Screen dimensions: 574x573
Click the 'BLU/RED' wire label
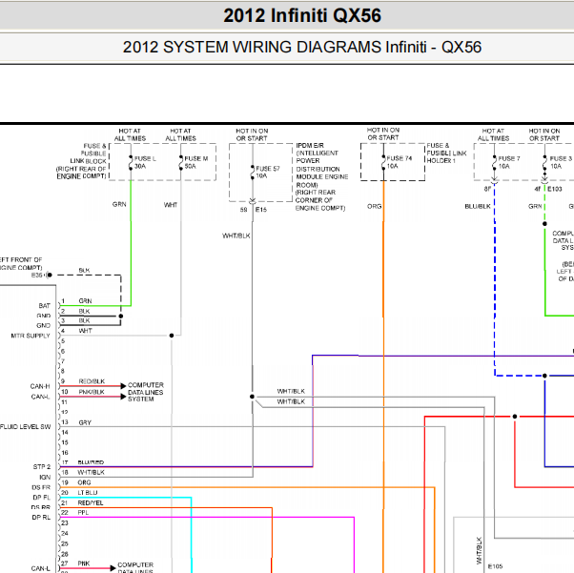click(x=91, y=462)
